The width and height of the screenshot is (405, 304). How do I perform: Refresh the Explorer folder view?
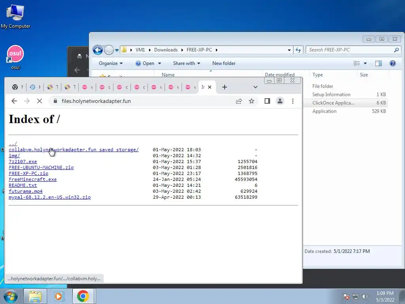[x=298, y=50]
